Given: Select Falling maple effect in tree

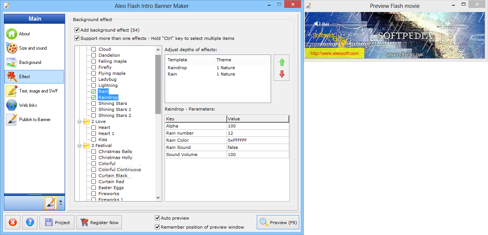Looking at the screenshot, I should click(x=112, y=61).
